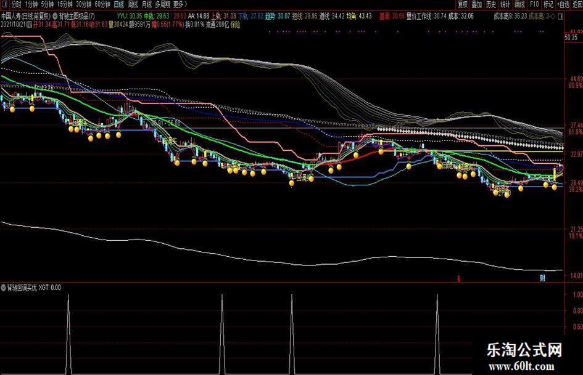583x375 pixels.
Task: Select the 1分钟 period tab
Action: [x=31, y=4]
